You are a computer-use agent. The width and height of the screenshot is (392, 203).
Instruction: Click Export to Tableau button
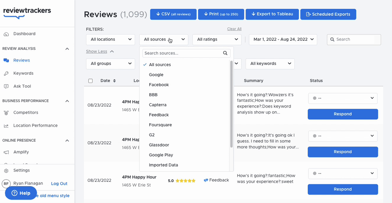tap(272, 14)
